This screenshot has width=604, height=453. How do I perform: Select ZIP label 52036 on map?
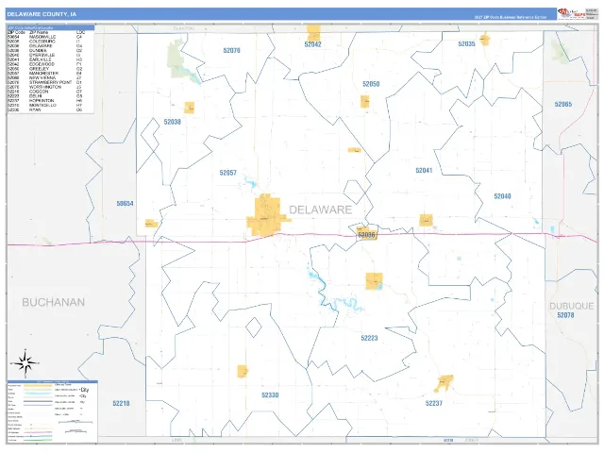click(x=366, y=235)
